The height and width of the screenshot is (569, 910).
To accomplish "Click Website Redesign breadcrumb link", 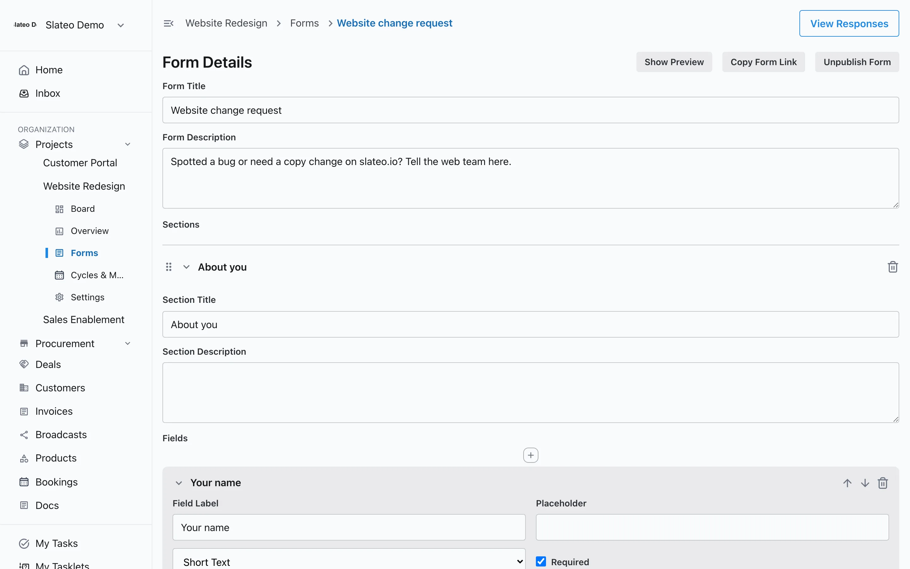I will (226, 23).
